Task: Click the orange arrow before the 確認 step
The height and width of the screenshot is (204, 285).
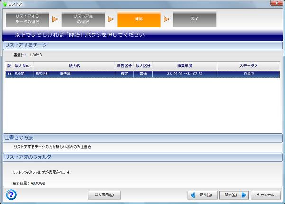Action: pos(111,19)
